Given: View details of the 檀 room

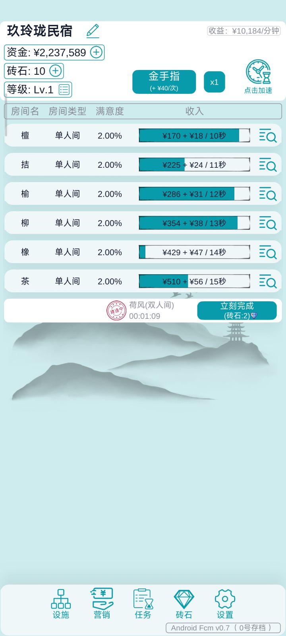Looking at the screenshot, I should 267,136.
